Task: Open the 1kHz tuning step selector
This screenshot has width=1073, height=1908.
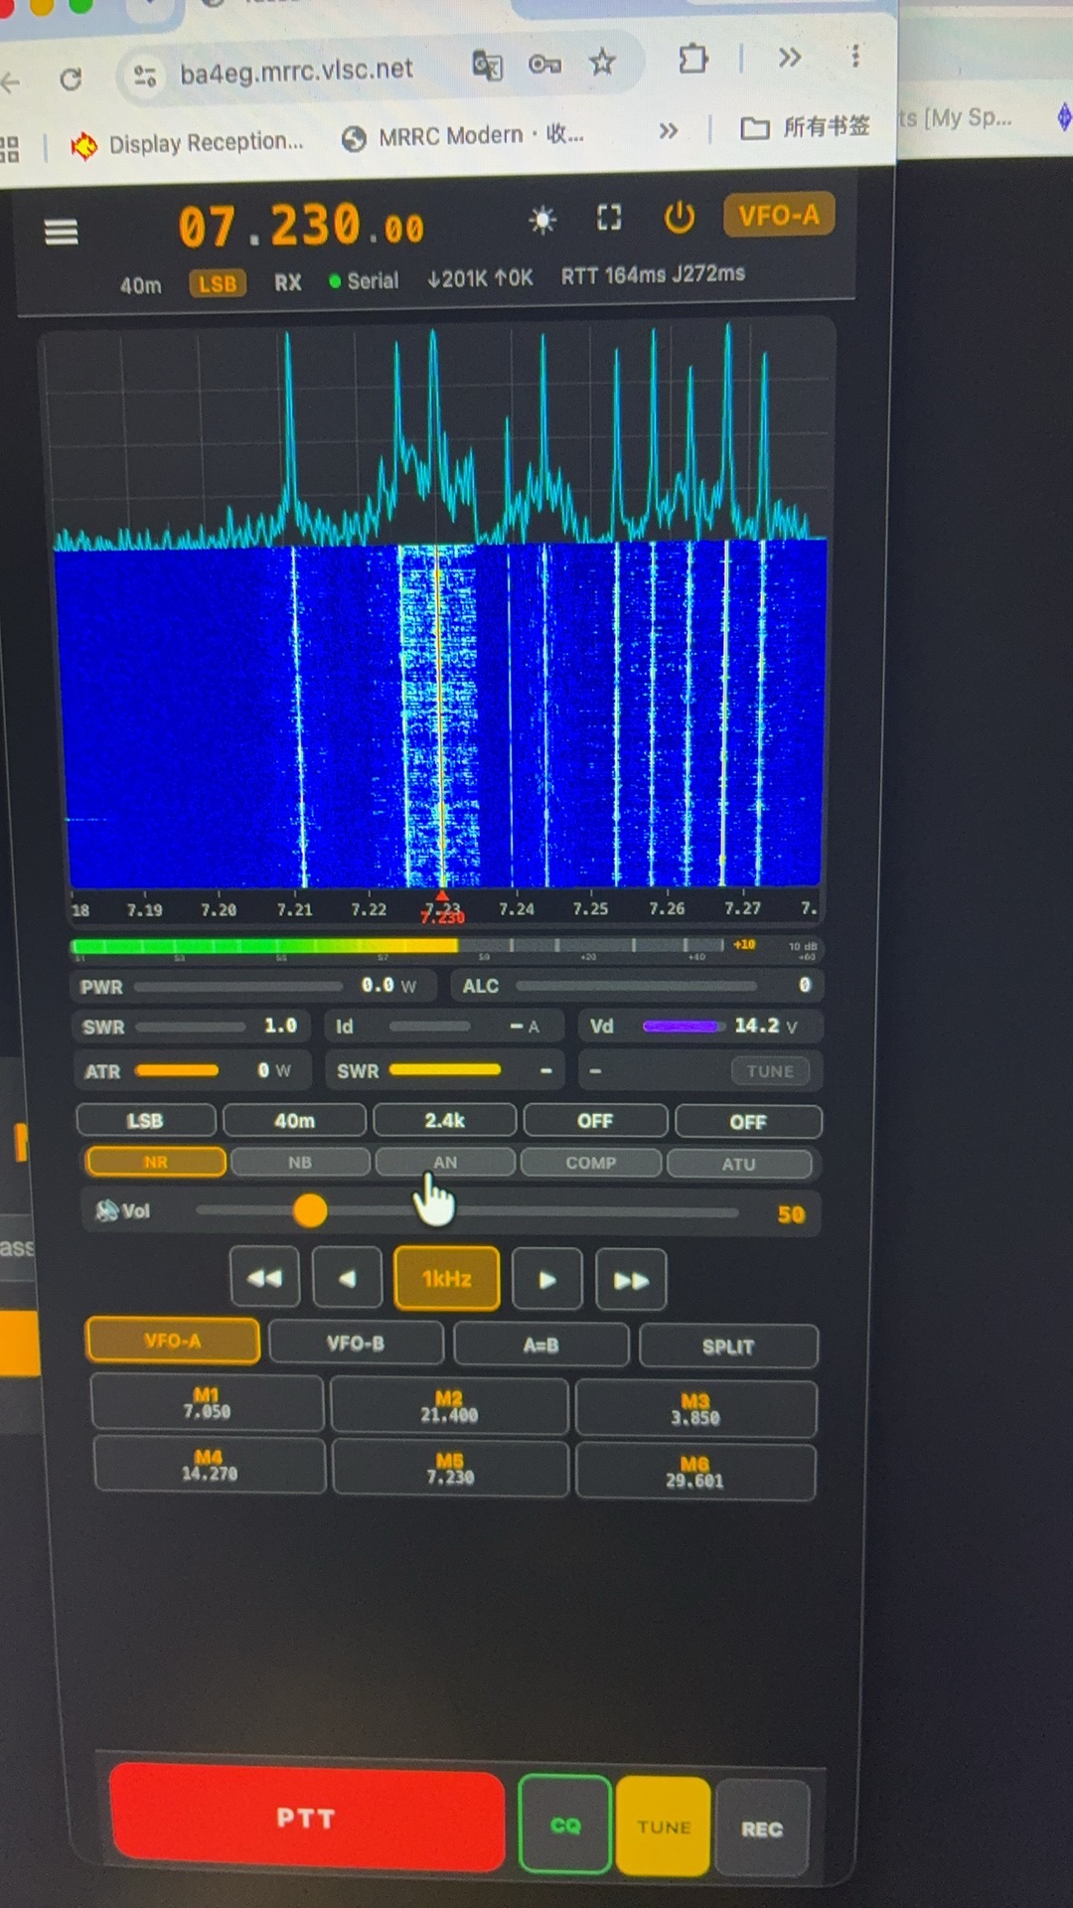Action: pos(447,1278)
